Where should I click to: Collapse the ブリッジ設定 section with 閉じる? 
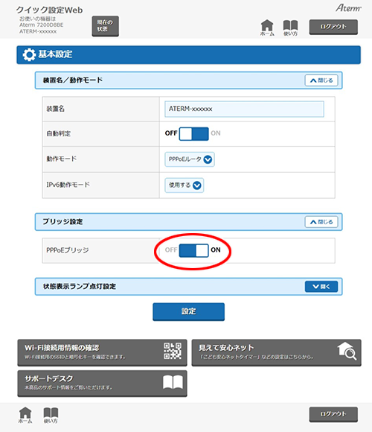(x=321, y=222)
